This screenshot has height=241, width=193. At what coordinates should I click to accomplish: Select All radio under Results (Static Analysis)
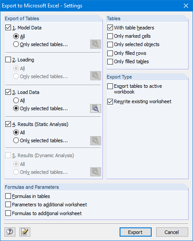16,133
